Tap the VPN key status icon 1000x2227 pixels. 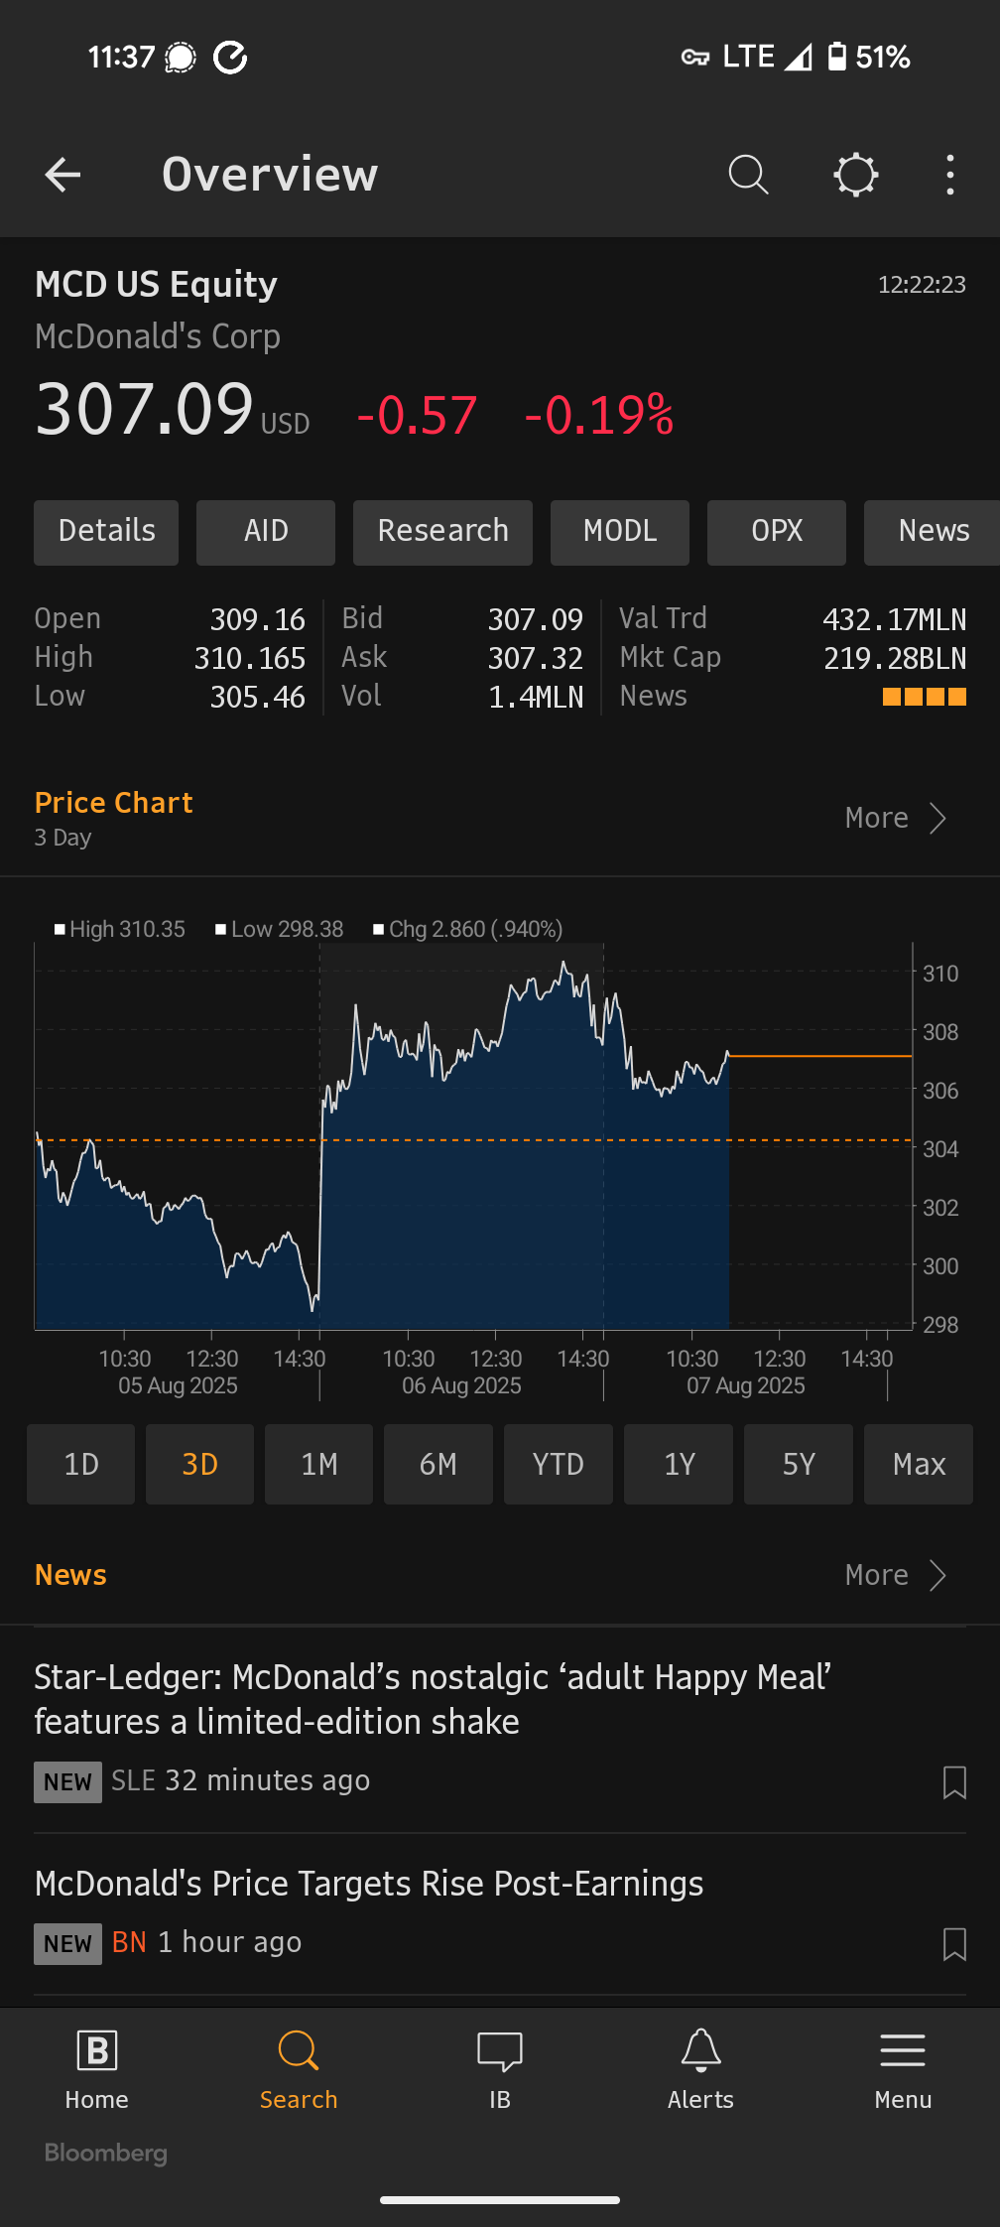(x=694, y=58)
